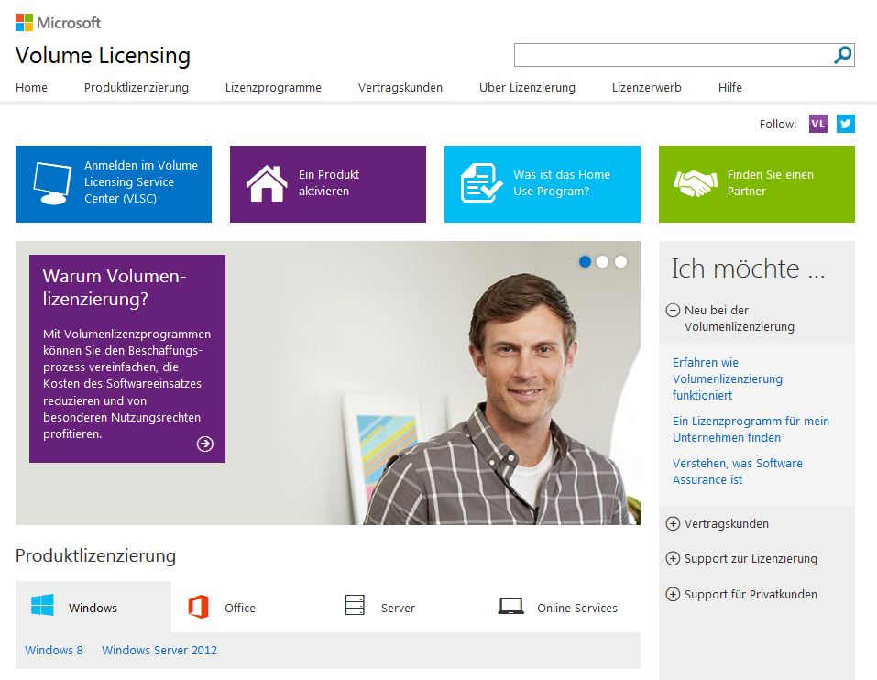Click the search magnifier icon

[x=843, y=55]
